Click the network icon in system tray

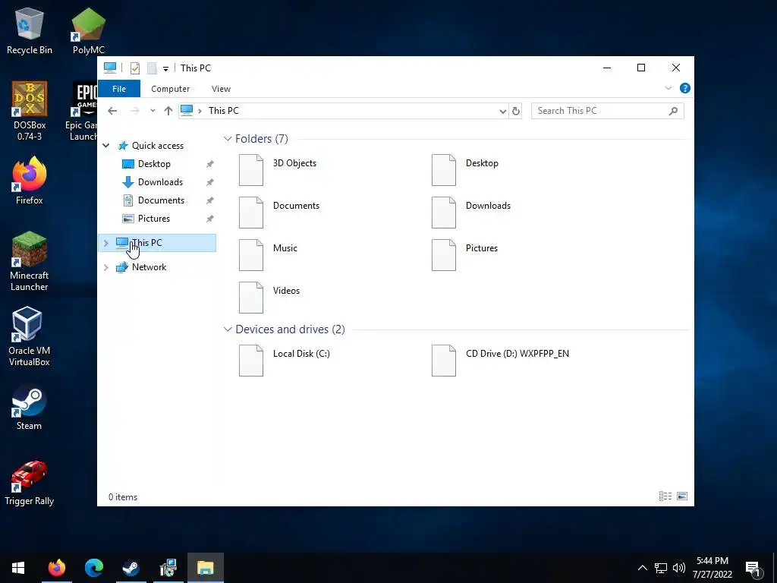click(661, 568)
